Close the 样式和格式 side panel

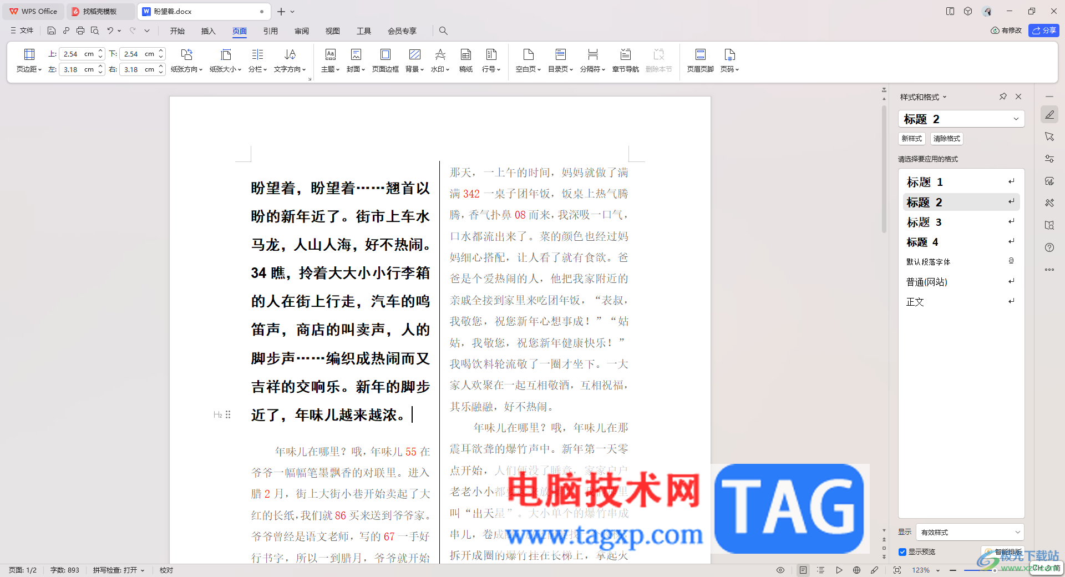point(1018,97)
